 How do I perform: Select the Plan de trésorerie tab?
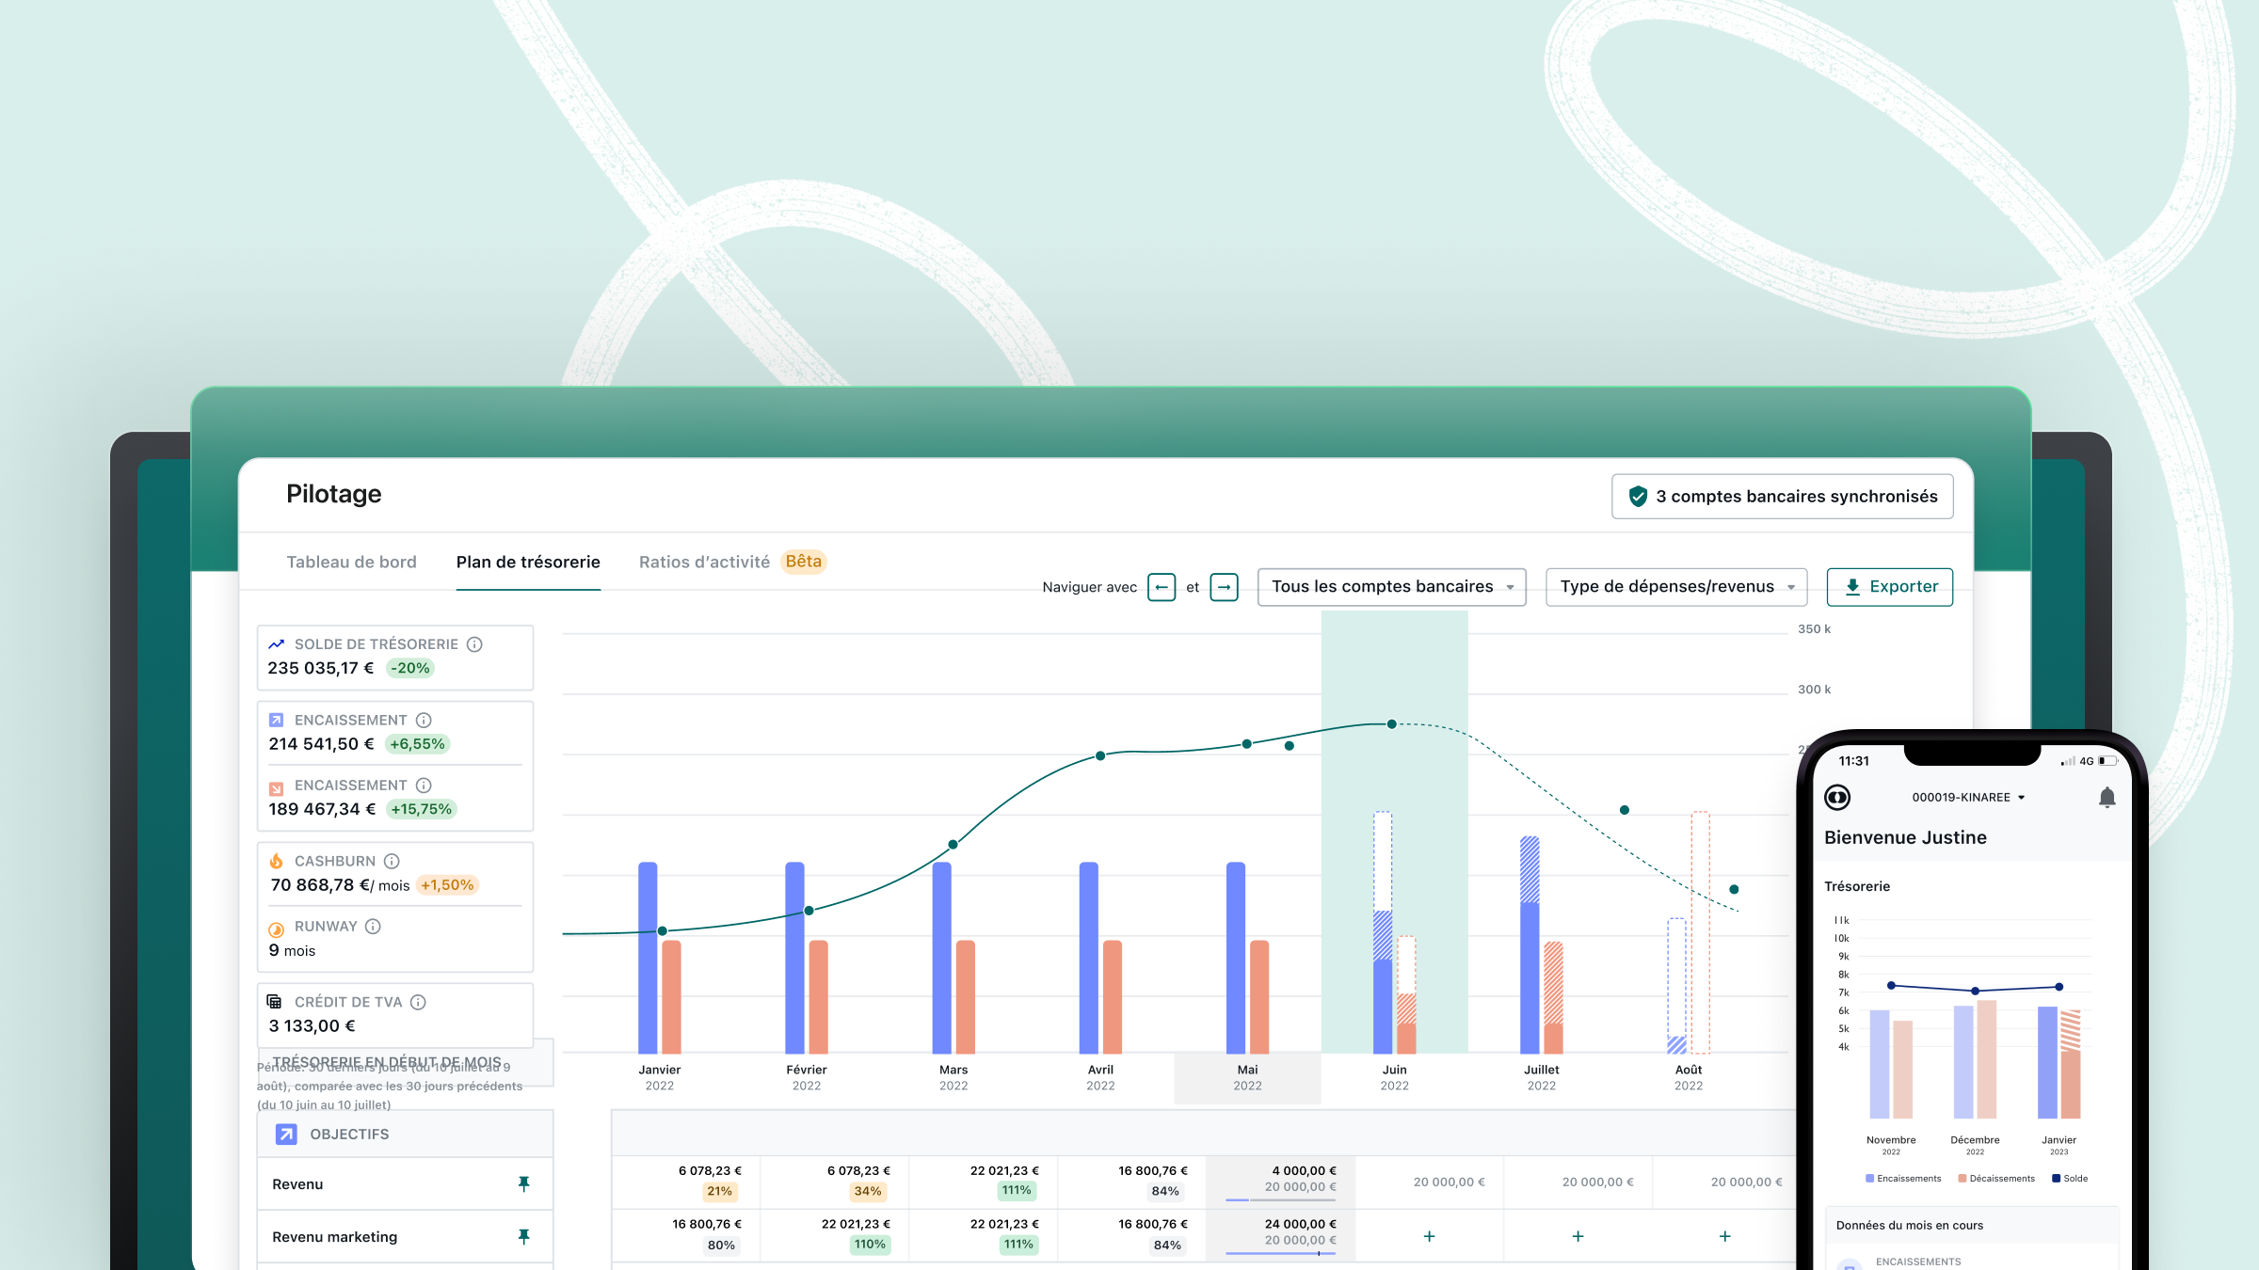coord(528,562)
